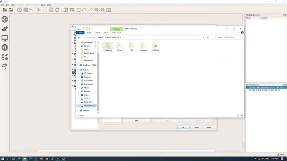Open the snapshots clock icon
The height and width of the screenshot is (161, 287).
20,10
